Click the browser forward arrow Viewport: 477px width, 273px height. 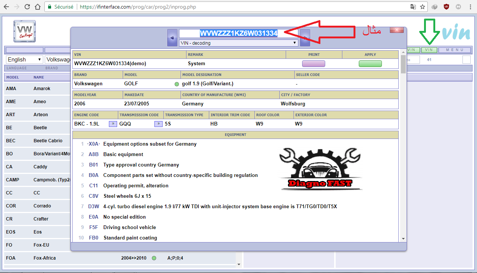17,7
